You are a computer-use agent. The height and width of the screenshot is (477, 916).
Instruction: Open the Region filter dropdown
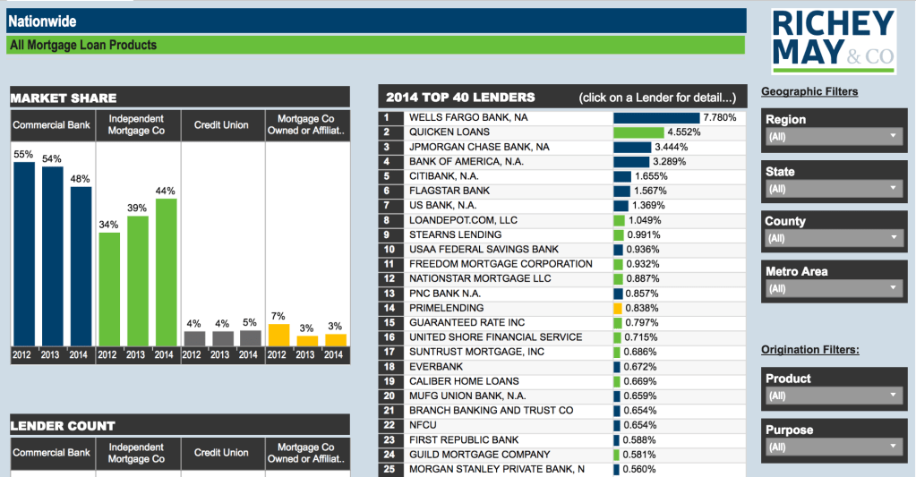[832, 137]
